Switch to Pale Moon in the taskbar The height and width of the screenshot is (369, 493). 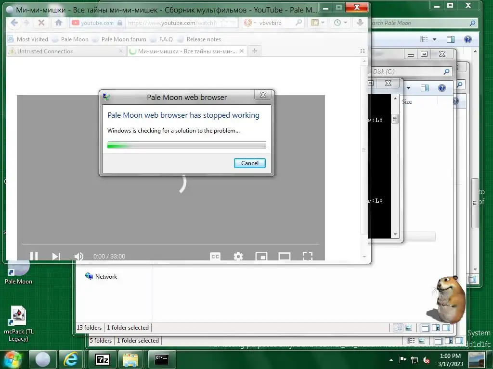(42, 359)
